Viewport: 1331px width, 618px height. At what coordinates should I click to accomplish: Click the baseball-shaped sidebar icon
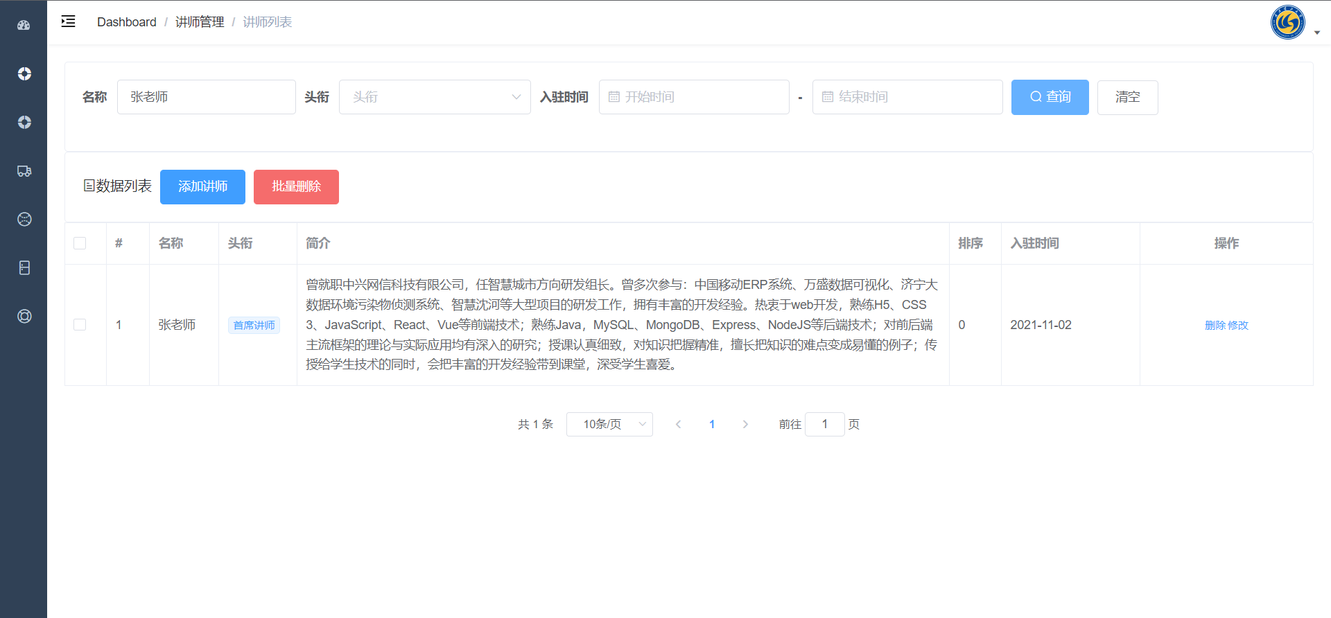24,220
